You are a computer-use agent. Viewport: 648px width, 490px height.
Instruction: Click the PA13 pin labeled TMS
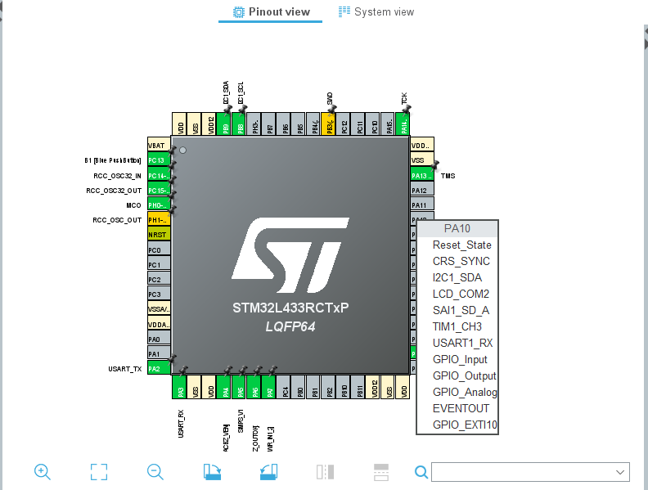[x=422, y=176]
